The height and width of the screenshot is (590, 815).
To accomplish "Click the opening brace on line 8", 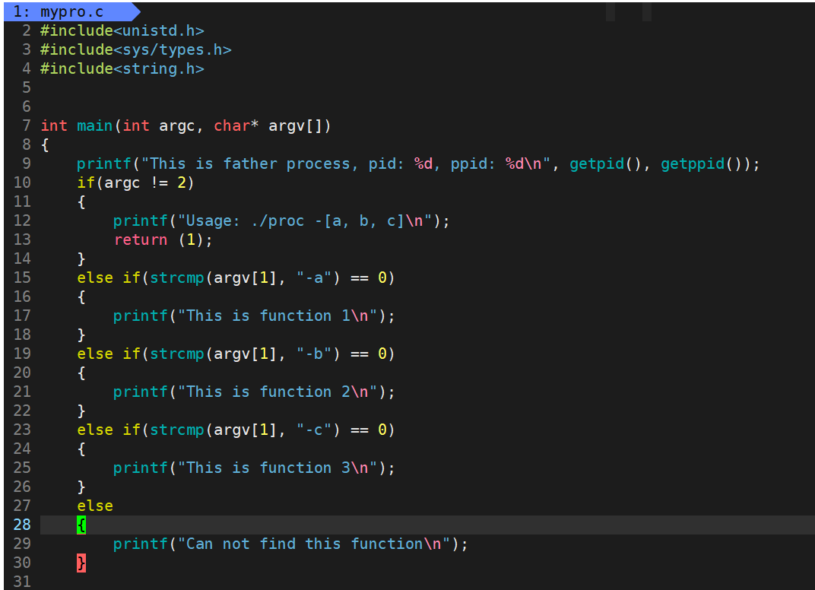I will point(45,144).
